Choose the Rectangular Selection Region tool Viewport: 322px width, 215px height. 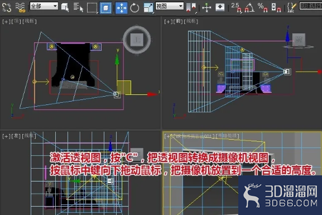(x=92, y=8)
